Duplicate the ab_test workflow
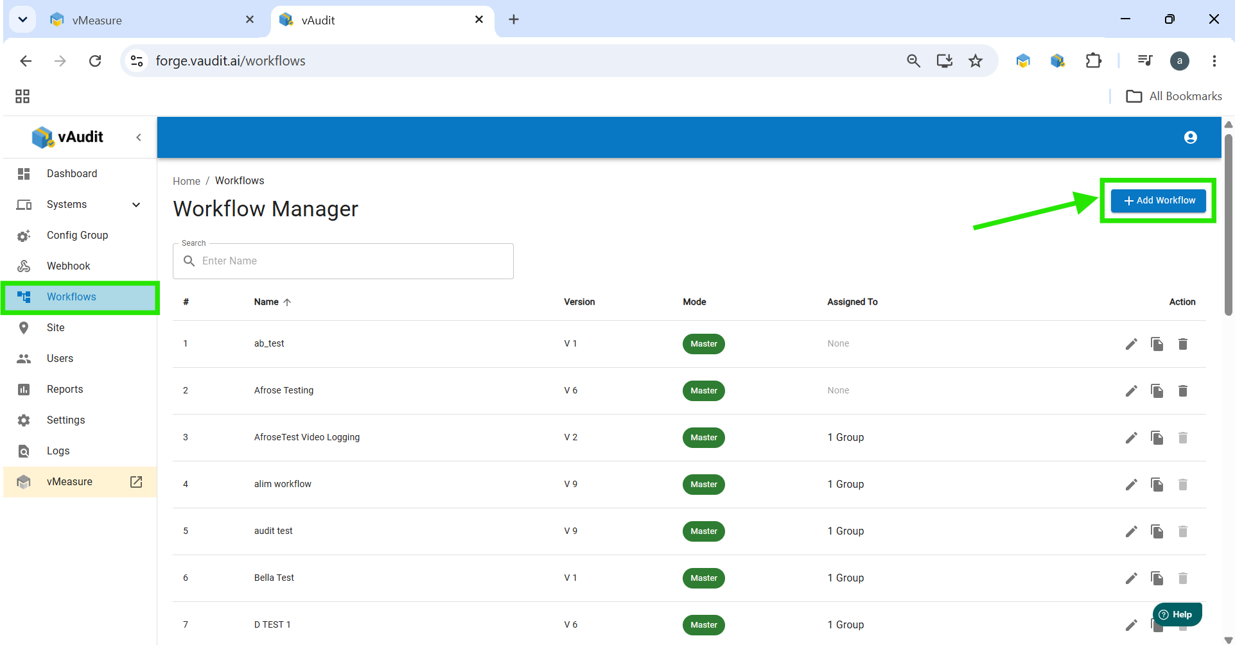1235x645 pixels. (1157, 344)
